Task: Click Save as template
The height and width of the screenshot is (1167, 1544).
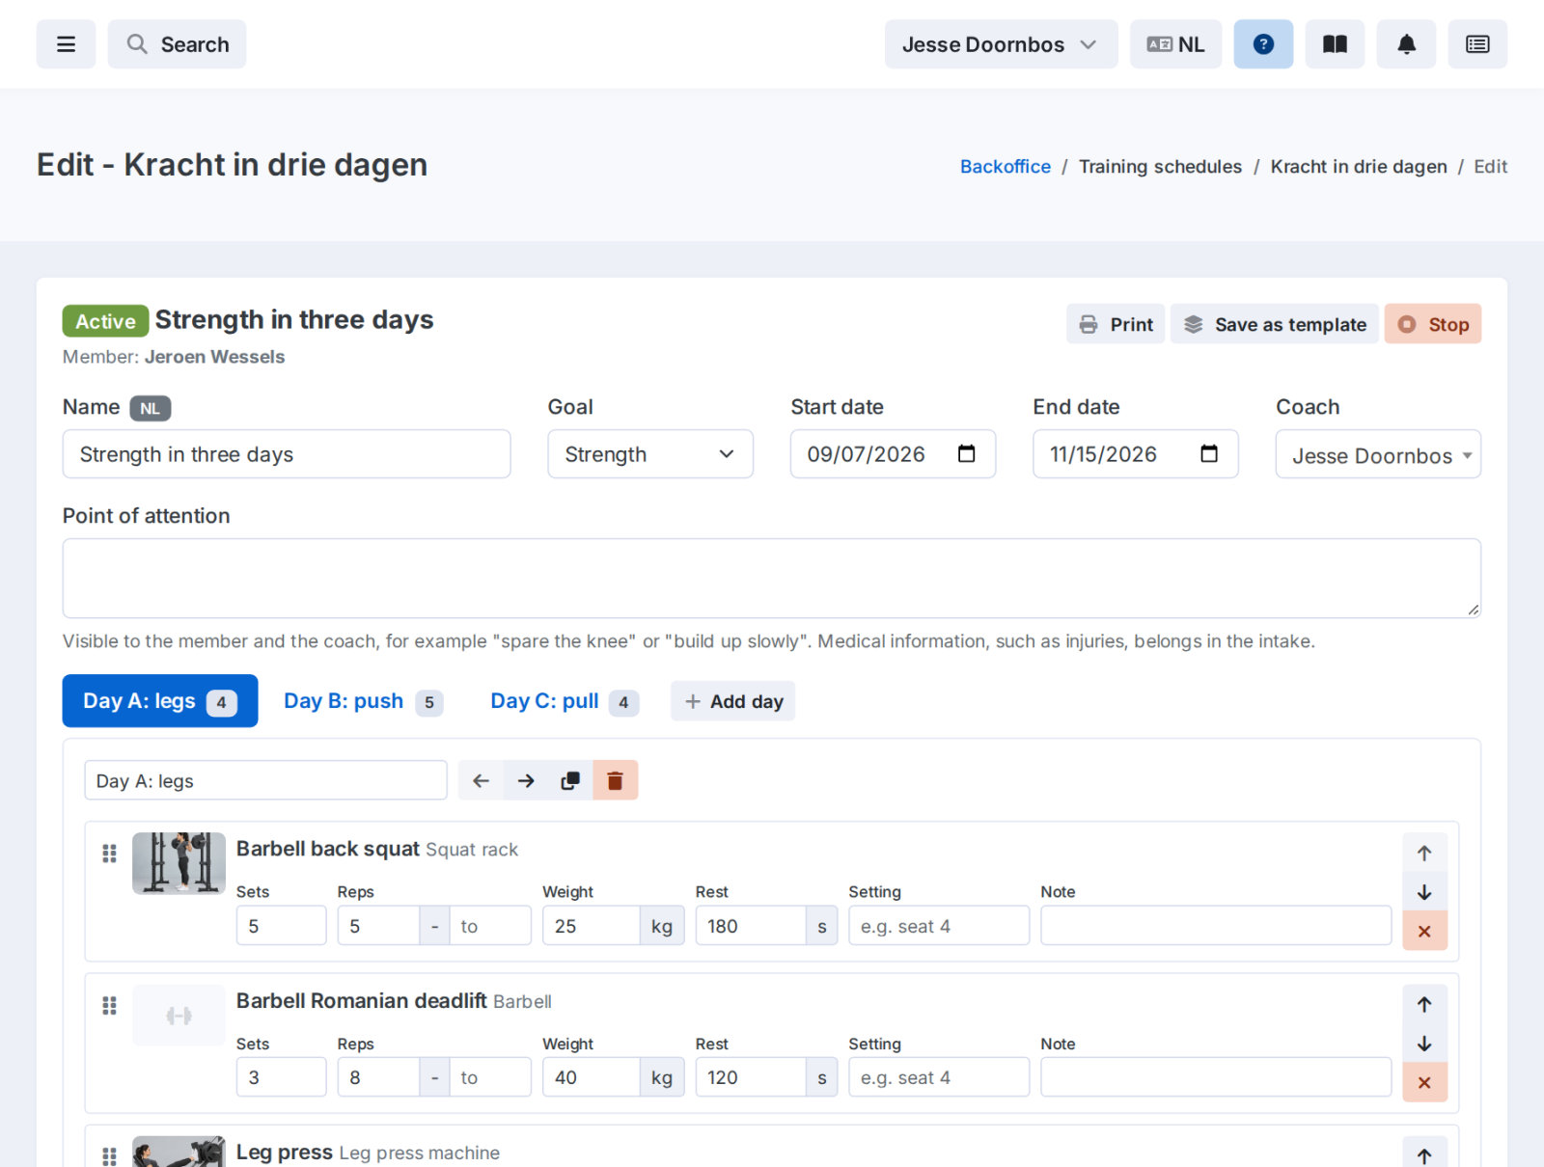Action: pyautogui.click(x=1275, y=324)
